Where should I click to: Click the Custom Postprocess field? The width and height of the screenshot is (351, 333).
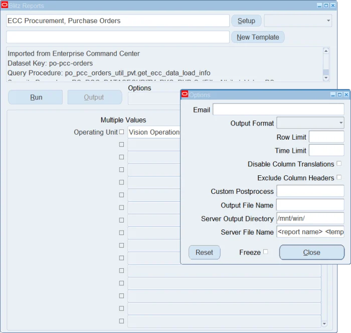(x=310, y=191)
